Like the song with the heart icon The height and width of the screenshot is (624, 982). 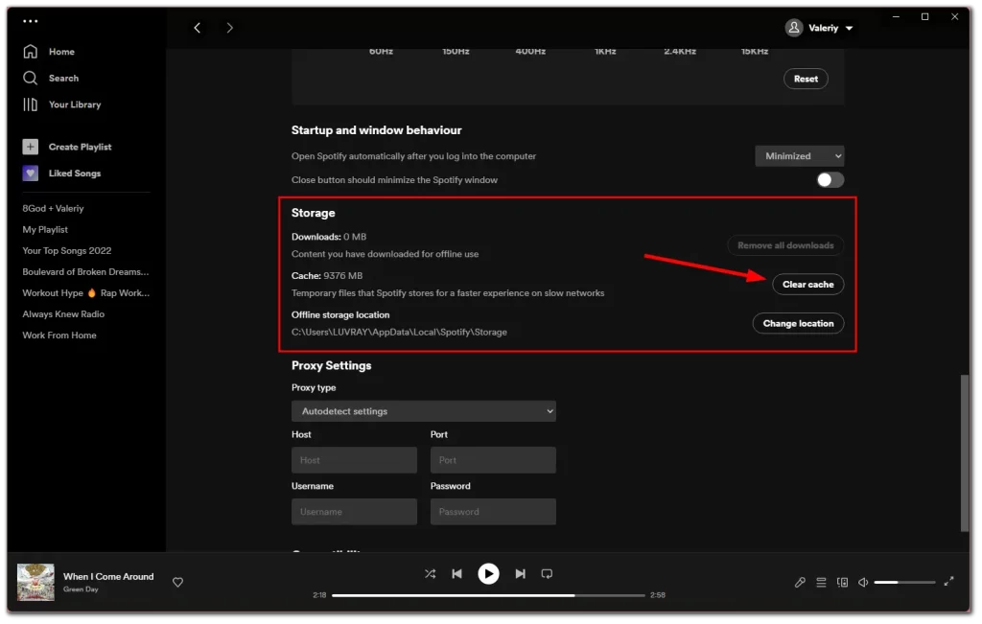coord(177,582)
